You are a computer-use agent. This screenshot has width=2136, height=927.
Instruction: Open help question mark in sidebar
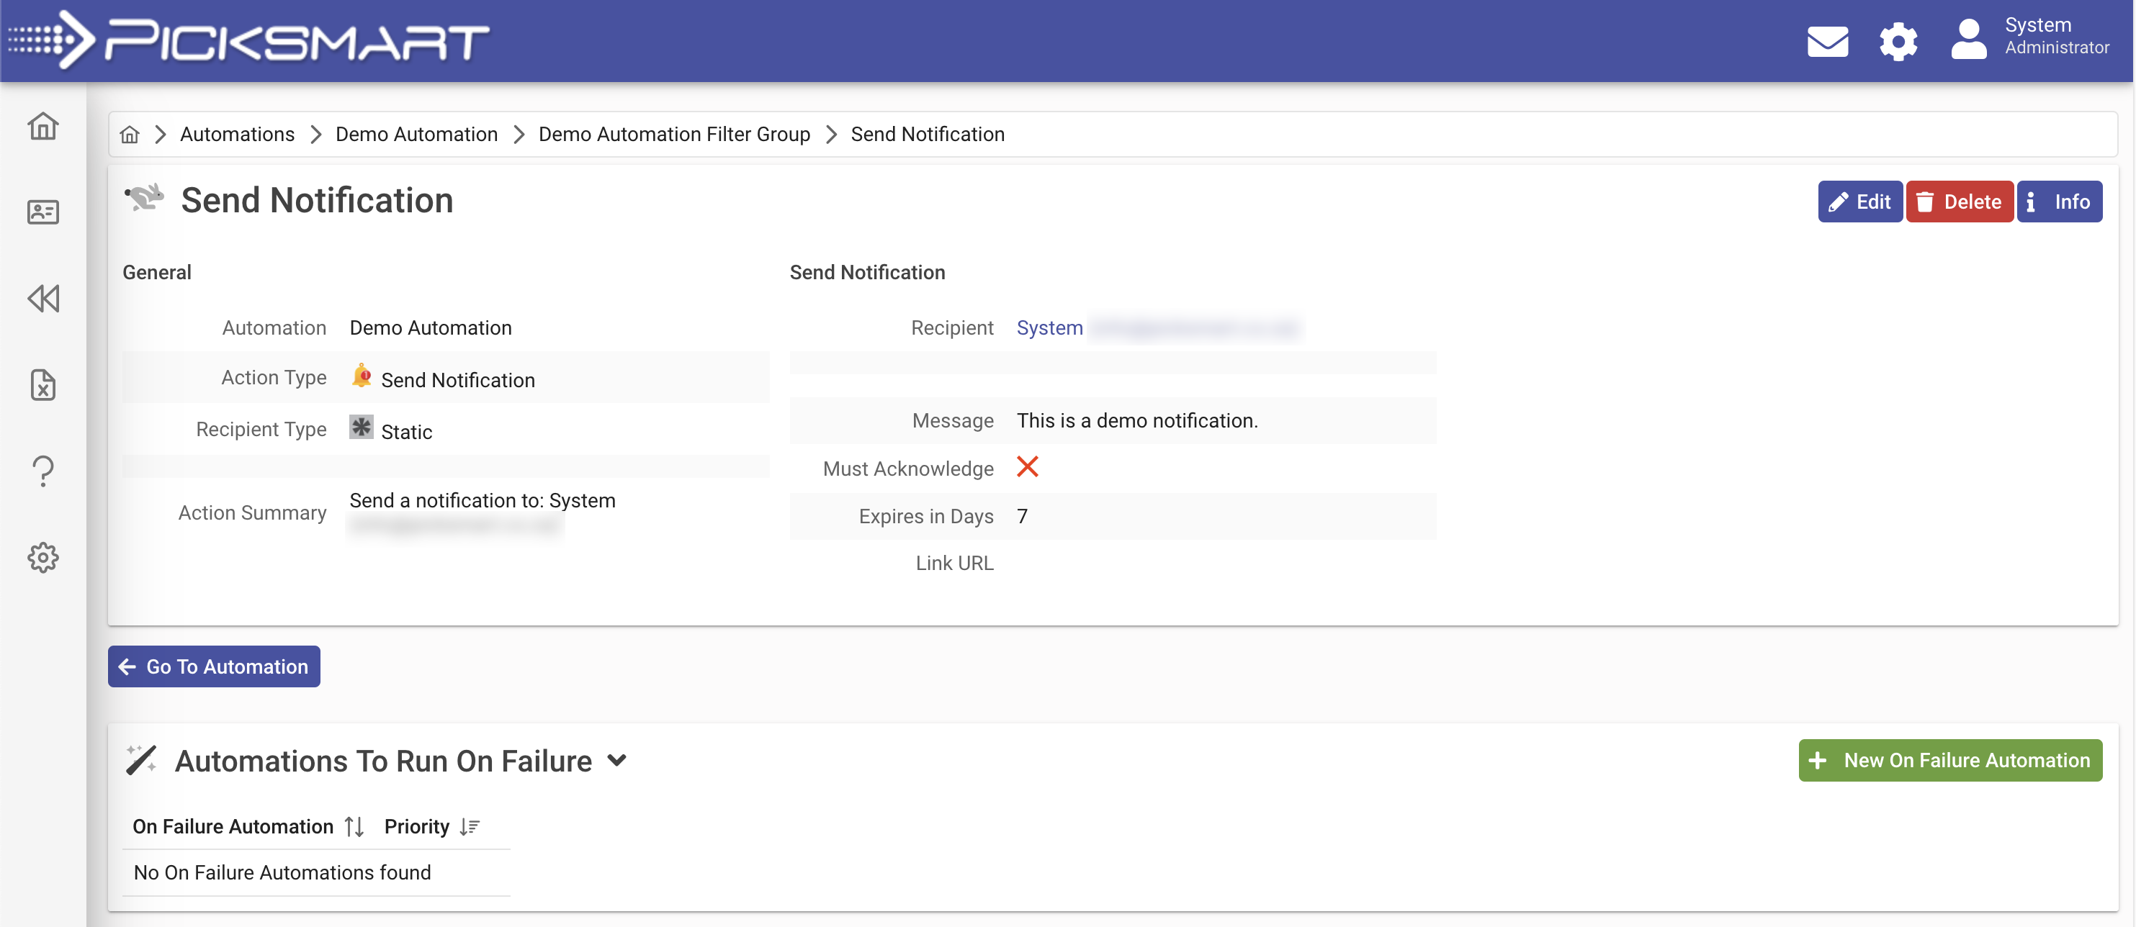point(42,471)
